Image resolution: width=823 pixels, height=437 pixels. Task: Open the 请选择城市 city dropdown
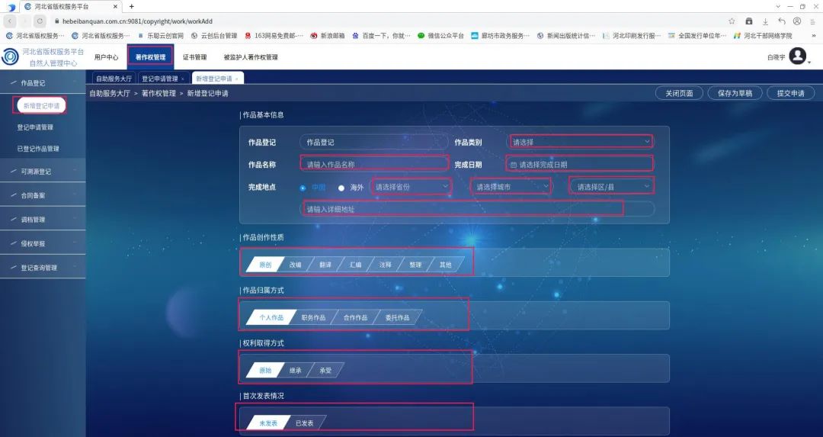(511, 186)
